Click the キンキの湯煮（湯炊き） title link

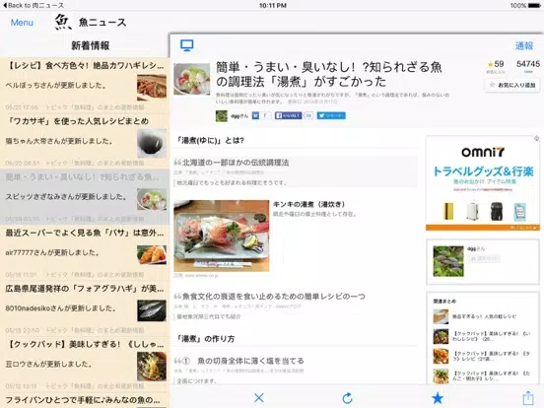point(308,204)
